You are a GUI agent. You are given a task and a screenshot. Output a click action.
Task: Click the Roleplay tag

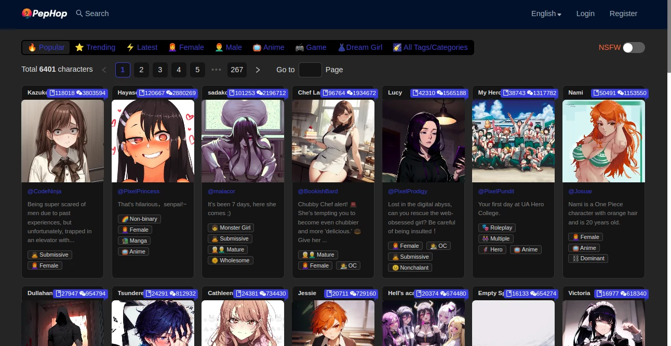497,228
